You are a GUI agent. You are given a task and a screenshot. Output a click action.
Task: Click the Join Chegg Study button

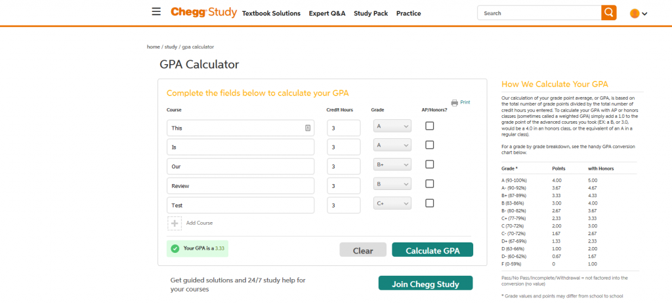click(425, 283)
